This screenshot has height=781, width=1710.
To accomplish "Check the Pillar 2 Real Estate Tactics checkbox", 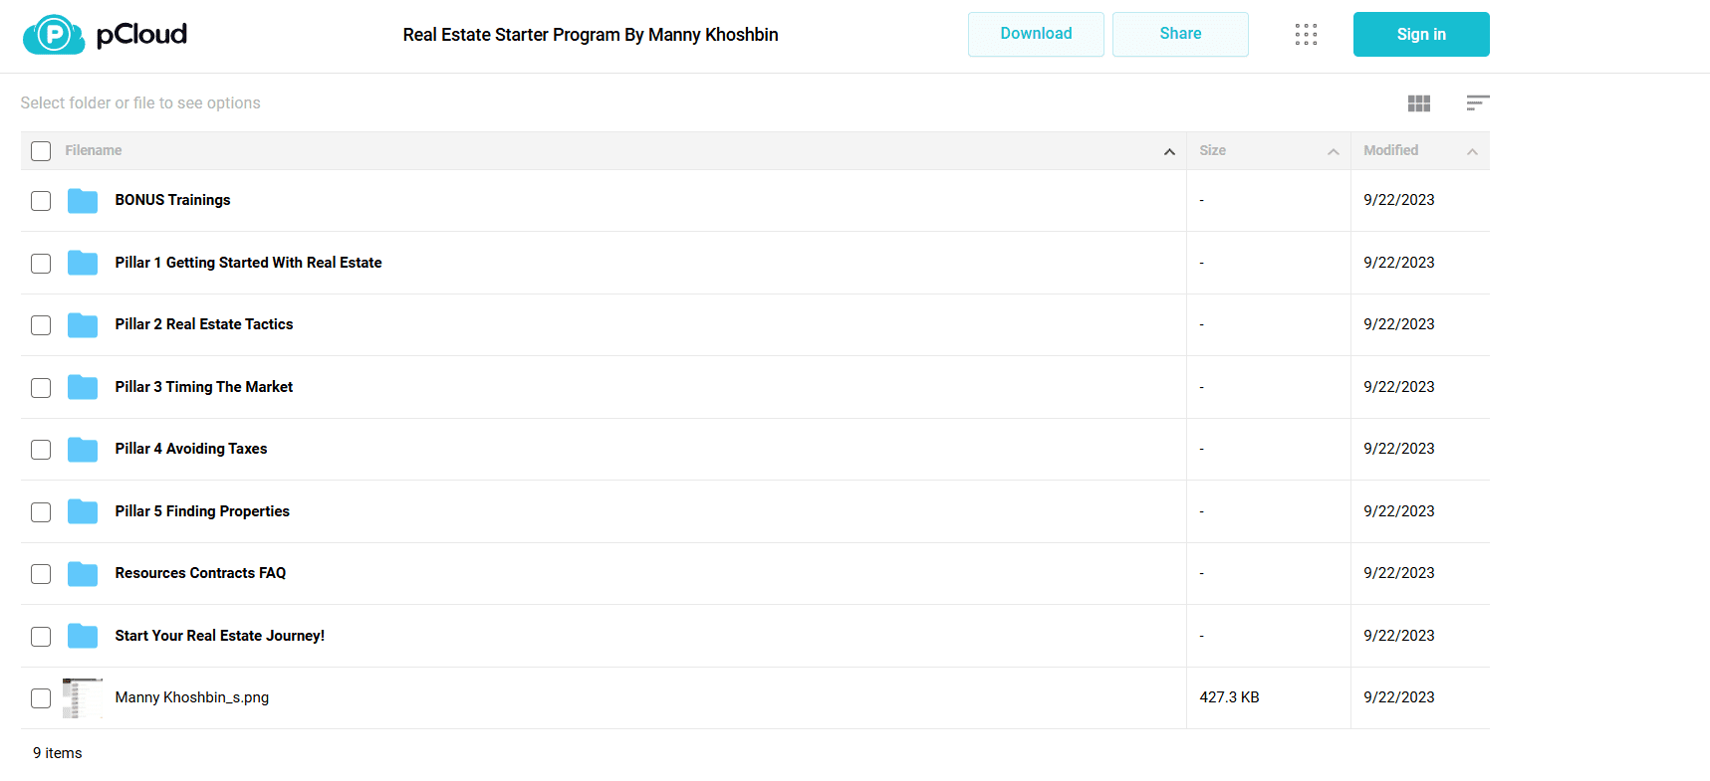I will pos(41,325).
